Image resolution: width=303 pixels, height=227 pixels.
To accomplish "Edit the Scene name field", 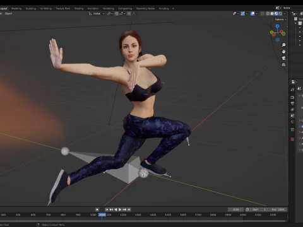I will 292,8.
